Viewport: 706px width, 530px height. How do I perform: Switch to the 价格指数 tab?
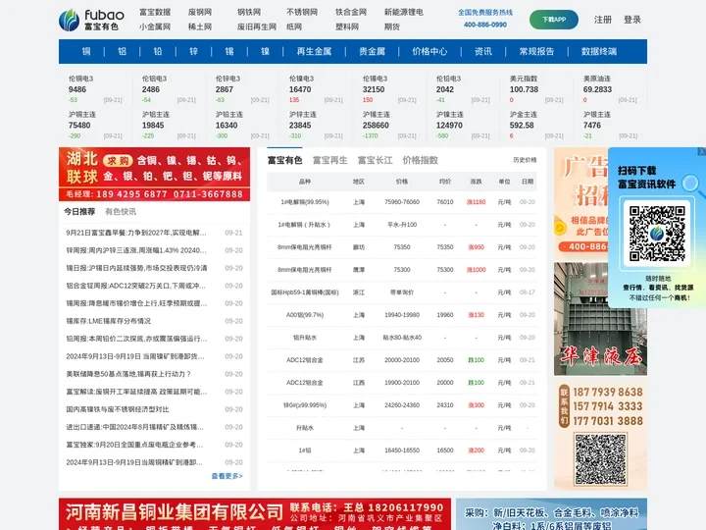(420, 160)
